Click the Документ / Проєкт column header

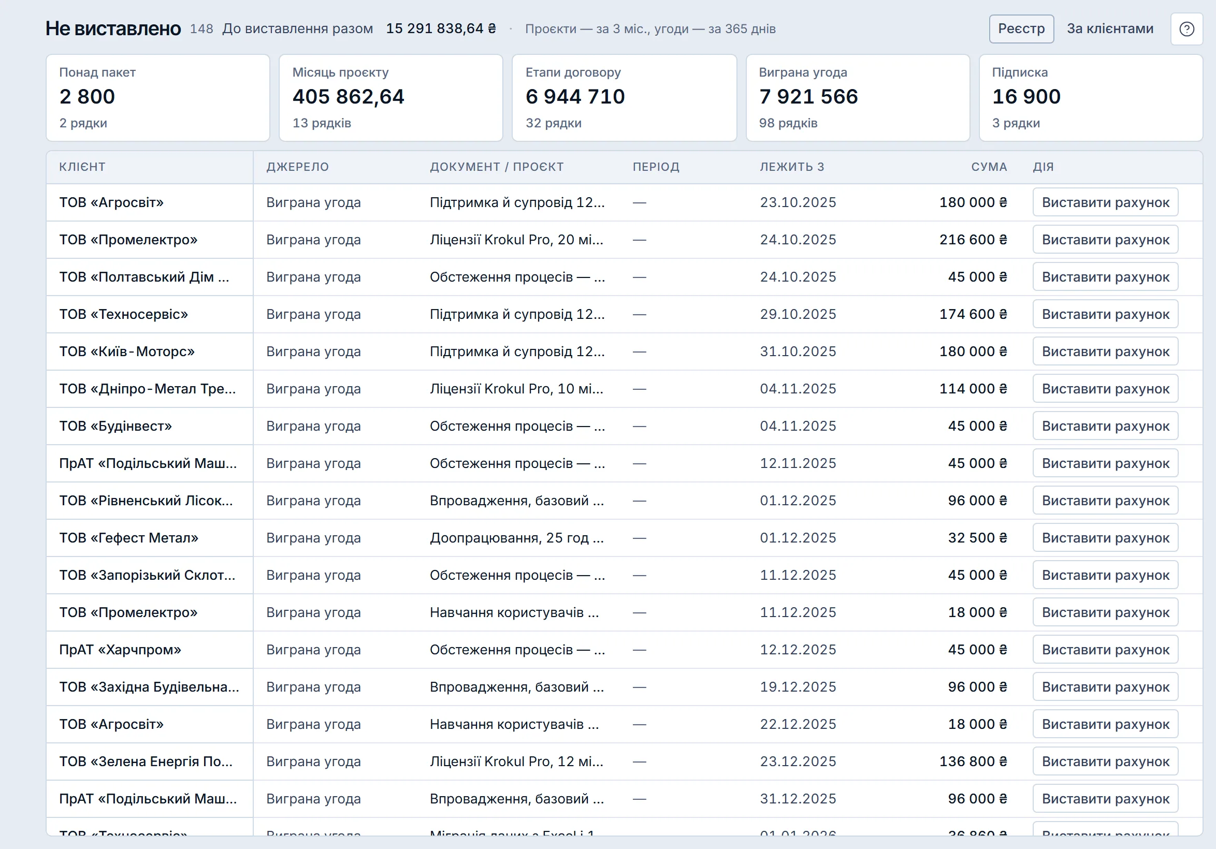coord(496,167)
